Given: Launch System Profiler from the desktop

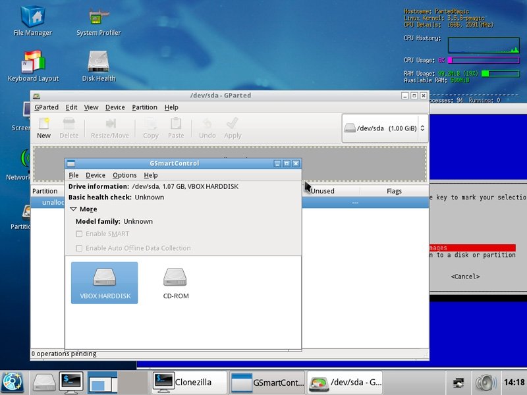Looking at the screenshot, I should coord(98,22).
